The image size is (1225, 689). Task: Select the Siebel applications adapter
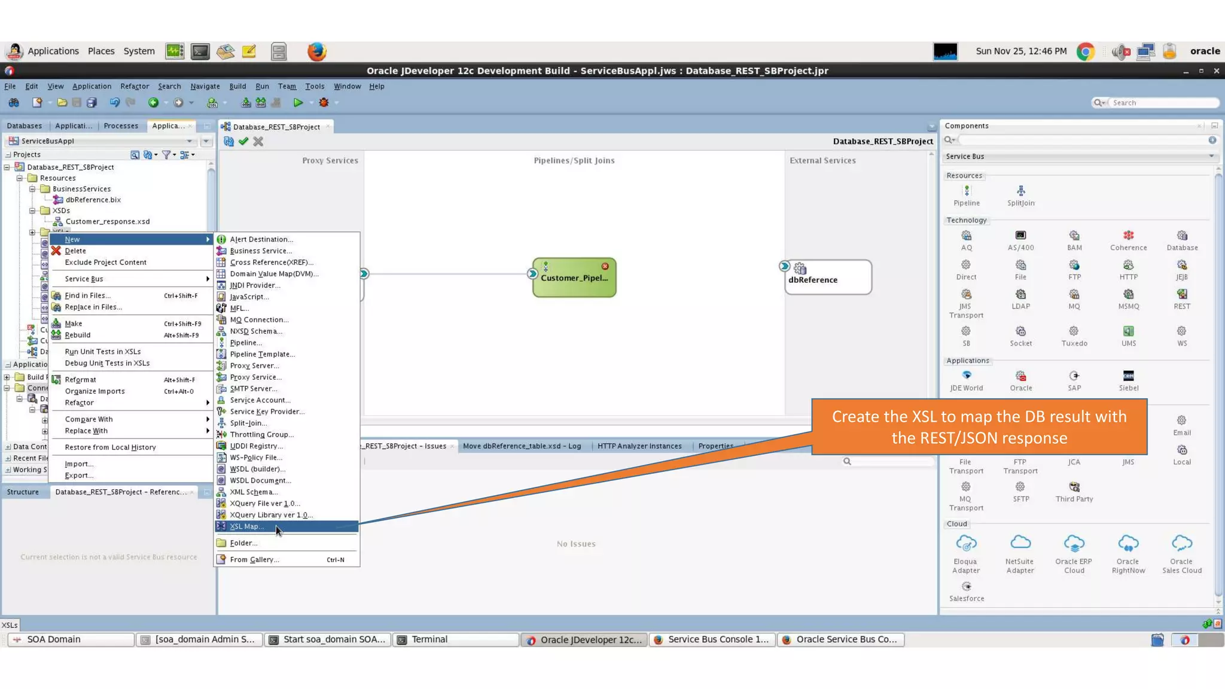point(1128,381)
